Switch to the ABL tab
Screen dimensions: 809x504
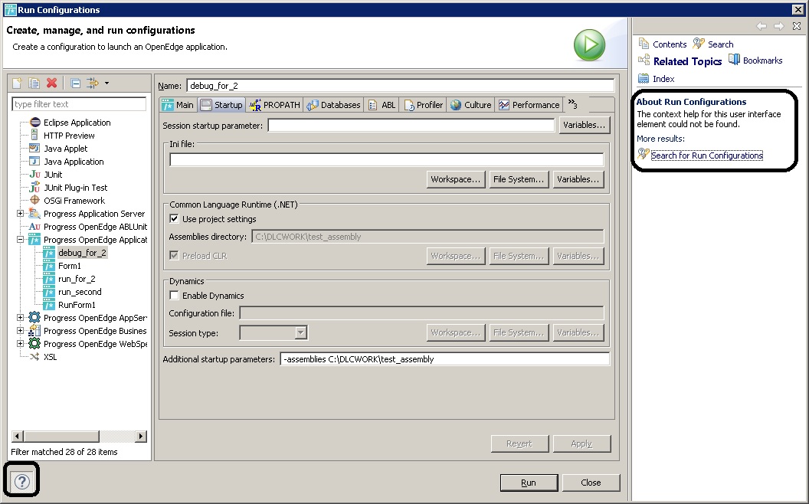coord(382,105)
